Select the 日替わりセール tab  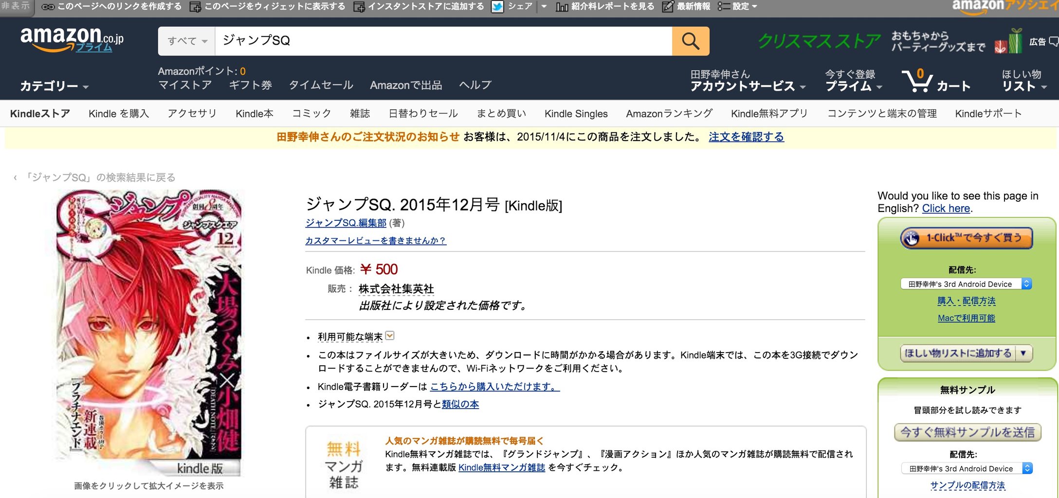(423, 114)
